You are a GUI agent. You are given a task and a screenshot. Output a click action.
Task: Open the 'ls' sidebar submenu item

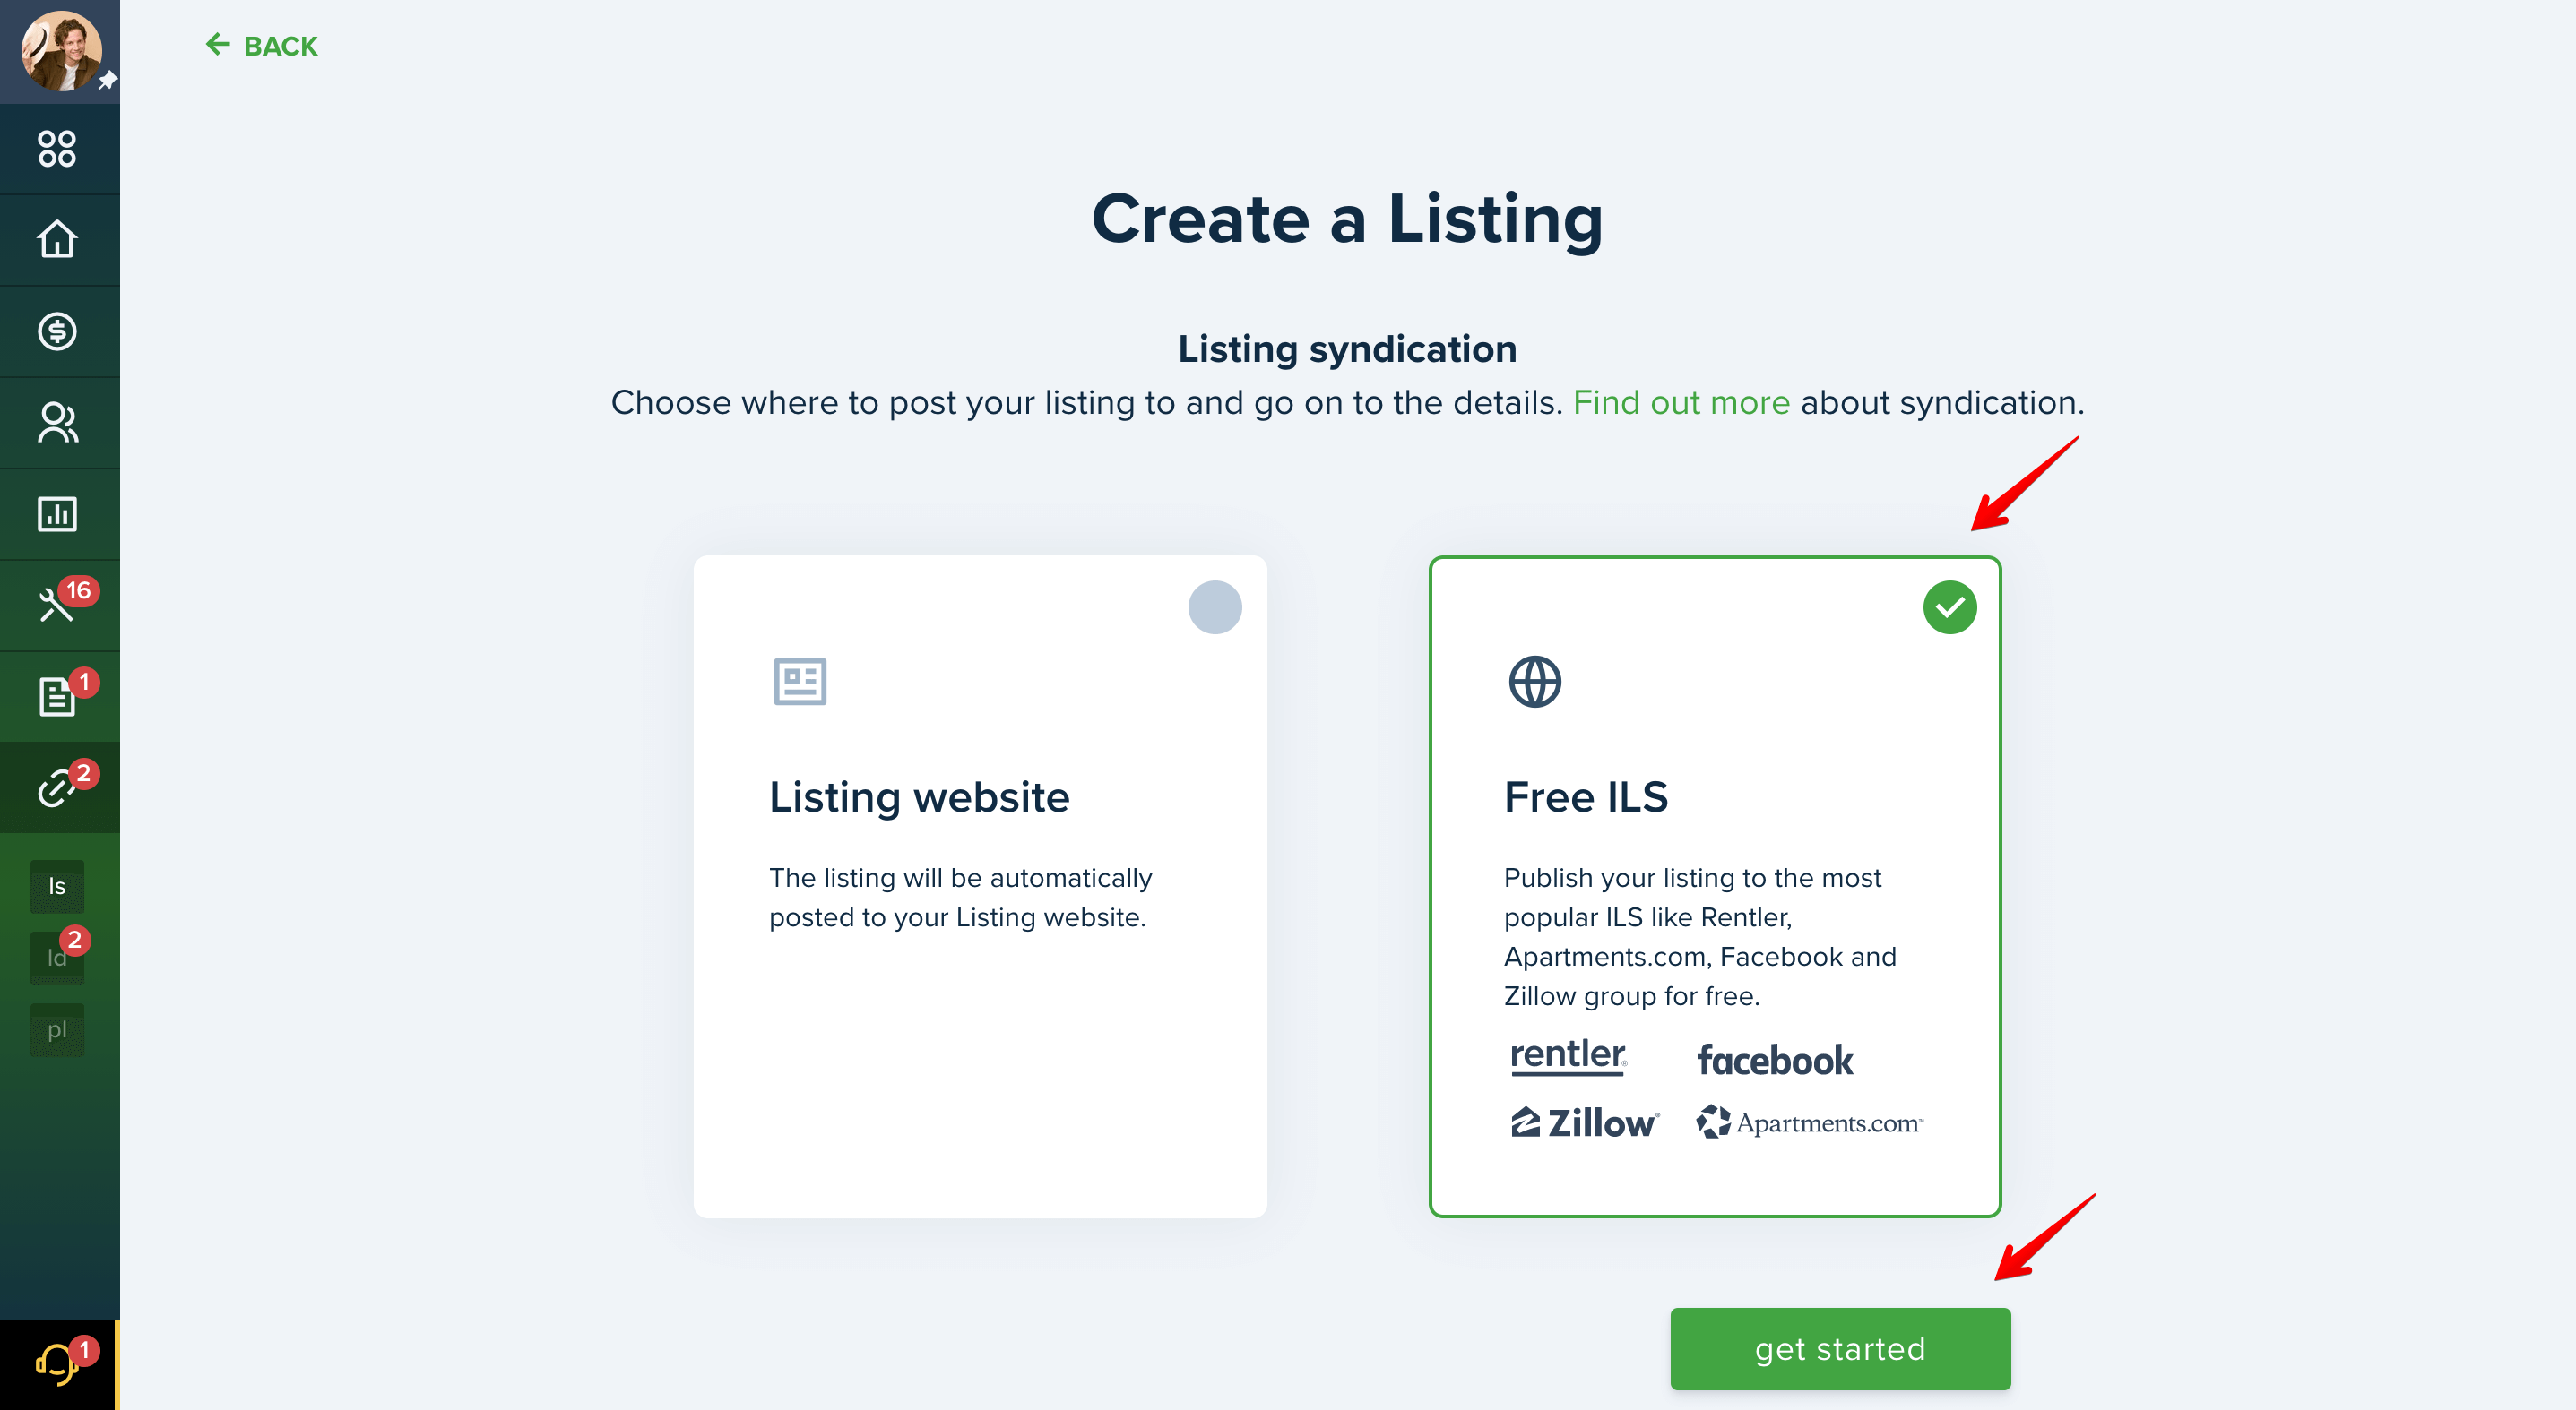click(x=57, y=886)
